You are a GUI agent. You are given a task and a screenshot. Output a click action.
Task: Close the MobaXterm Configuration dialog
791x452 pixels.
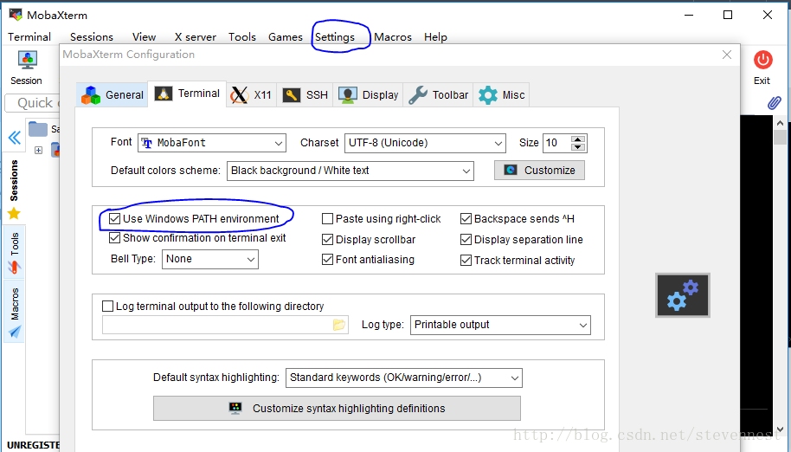pyautogui.click(x=727, y=55)
